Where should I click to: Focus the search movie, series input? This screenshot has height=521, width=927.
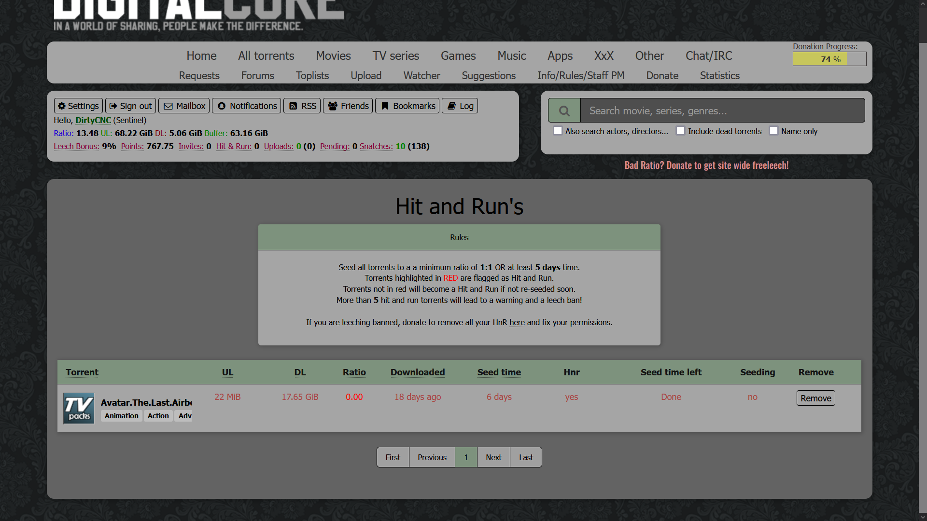(x=722, y=111)
